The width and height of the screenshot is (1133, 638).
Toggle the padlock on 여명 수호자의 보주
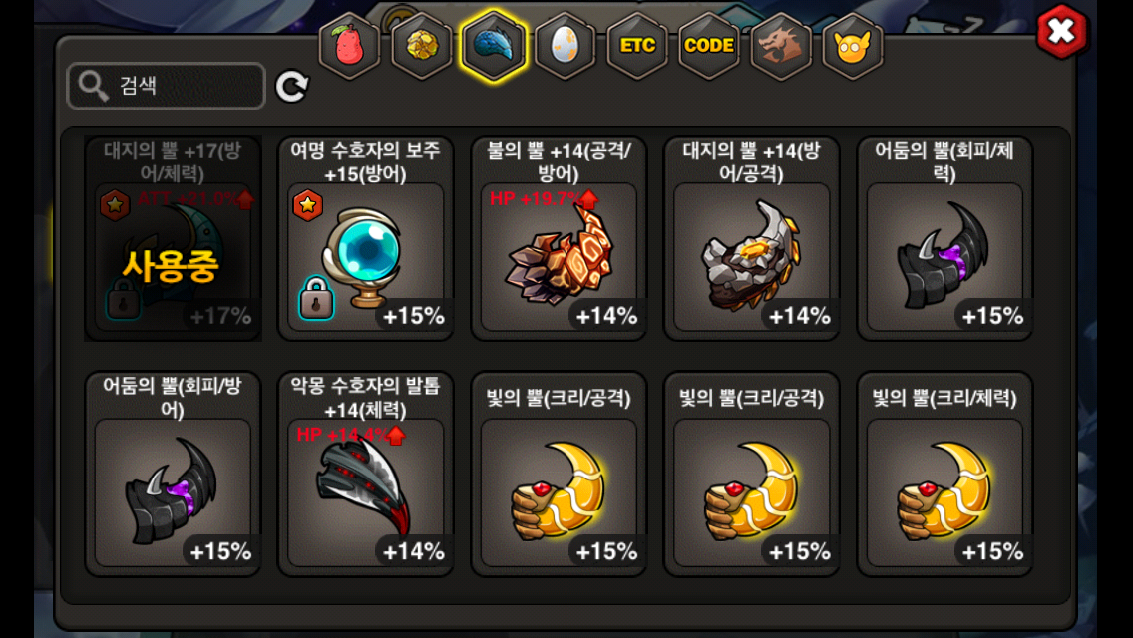[x=316, y=298]
